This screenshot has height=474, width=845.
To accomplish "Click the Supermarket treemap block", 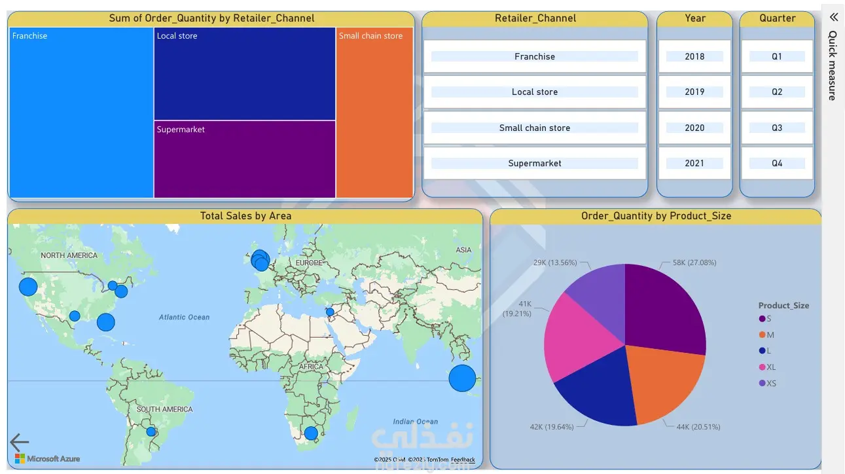I will [x=245, y=159].
